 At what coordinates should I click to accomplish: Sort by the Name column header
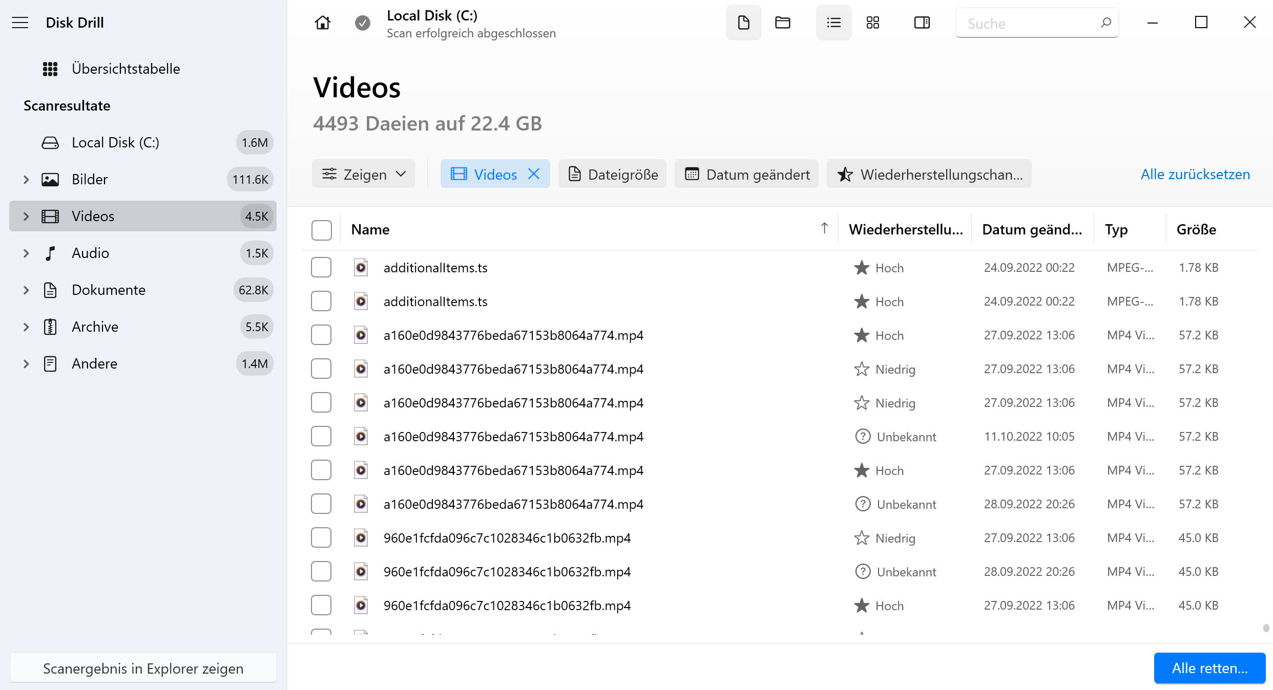370,229
